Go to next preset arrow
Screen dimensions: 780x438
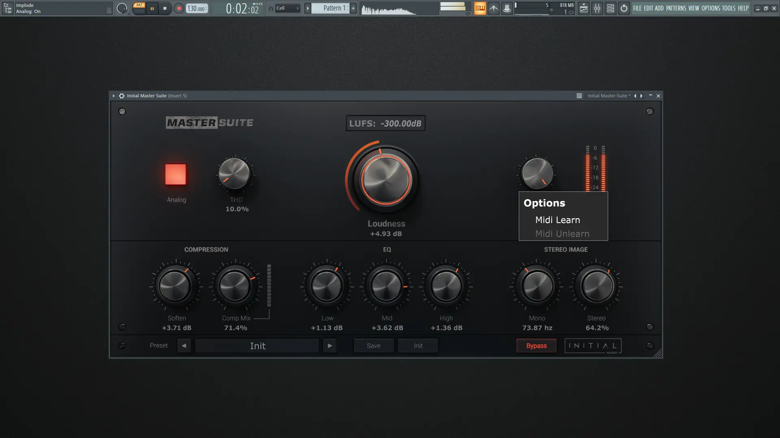pyautogui.click(x=329, y=346)
